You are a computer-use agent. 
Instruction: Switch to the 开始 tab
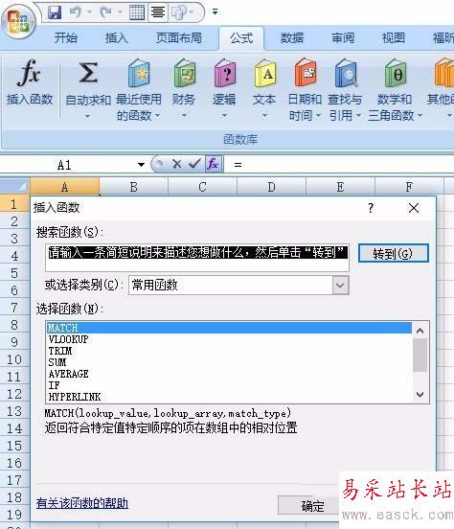(66, 37)
